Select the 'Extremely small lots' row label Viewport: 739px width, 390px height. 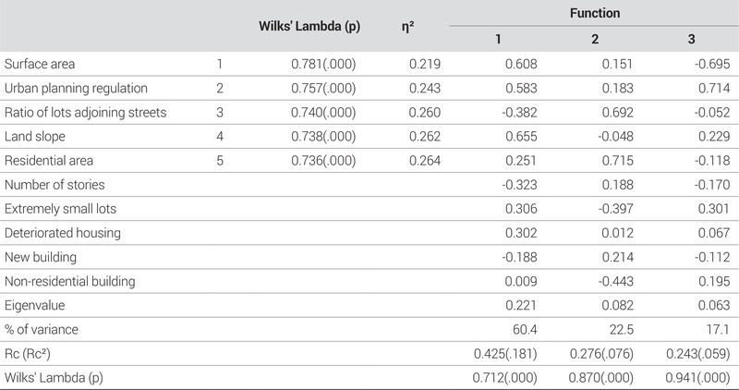61,209
